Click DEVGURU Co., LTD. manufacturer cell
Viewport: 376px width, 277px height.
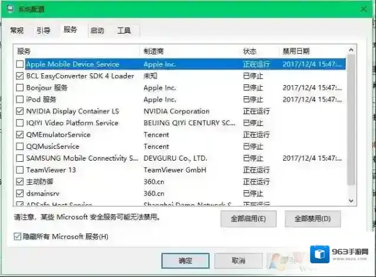(175, 158)
